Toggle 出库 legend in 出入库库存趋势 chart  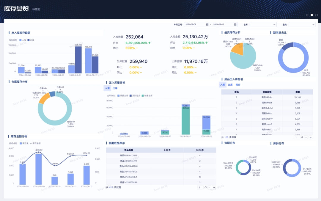click(x=31, y=40)
